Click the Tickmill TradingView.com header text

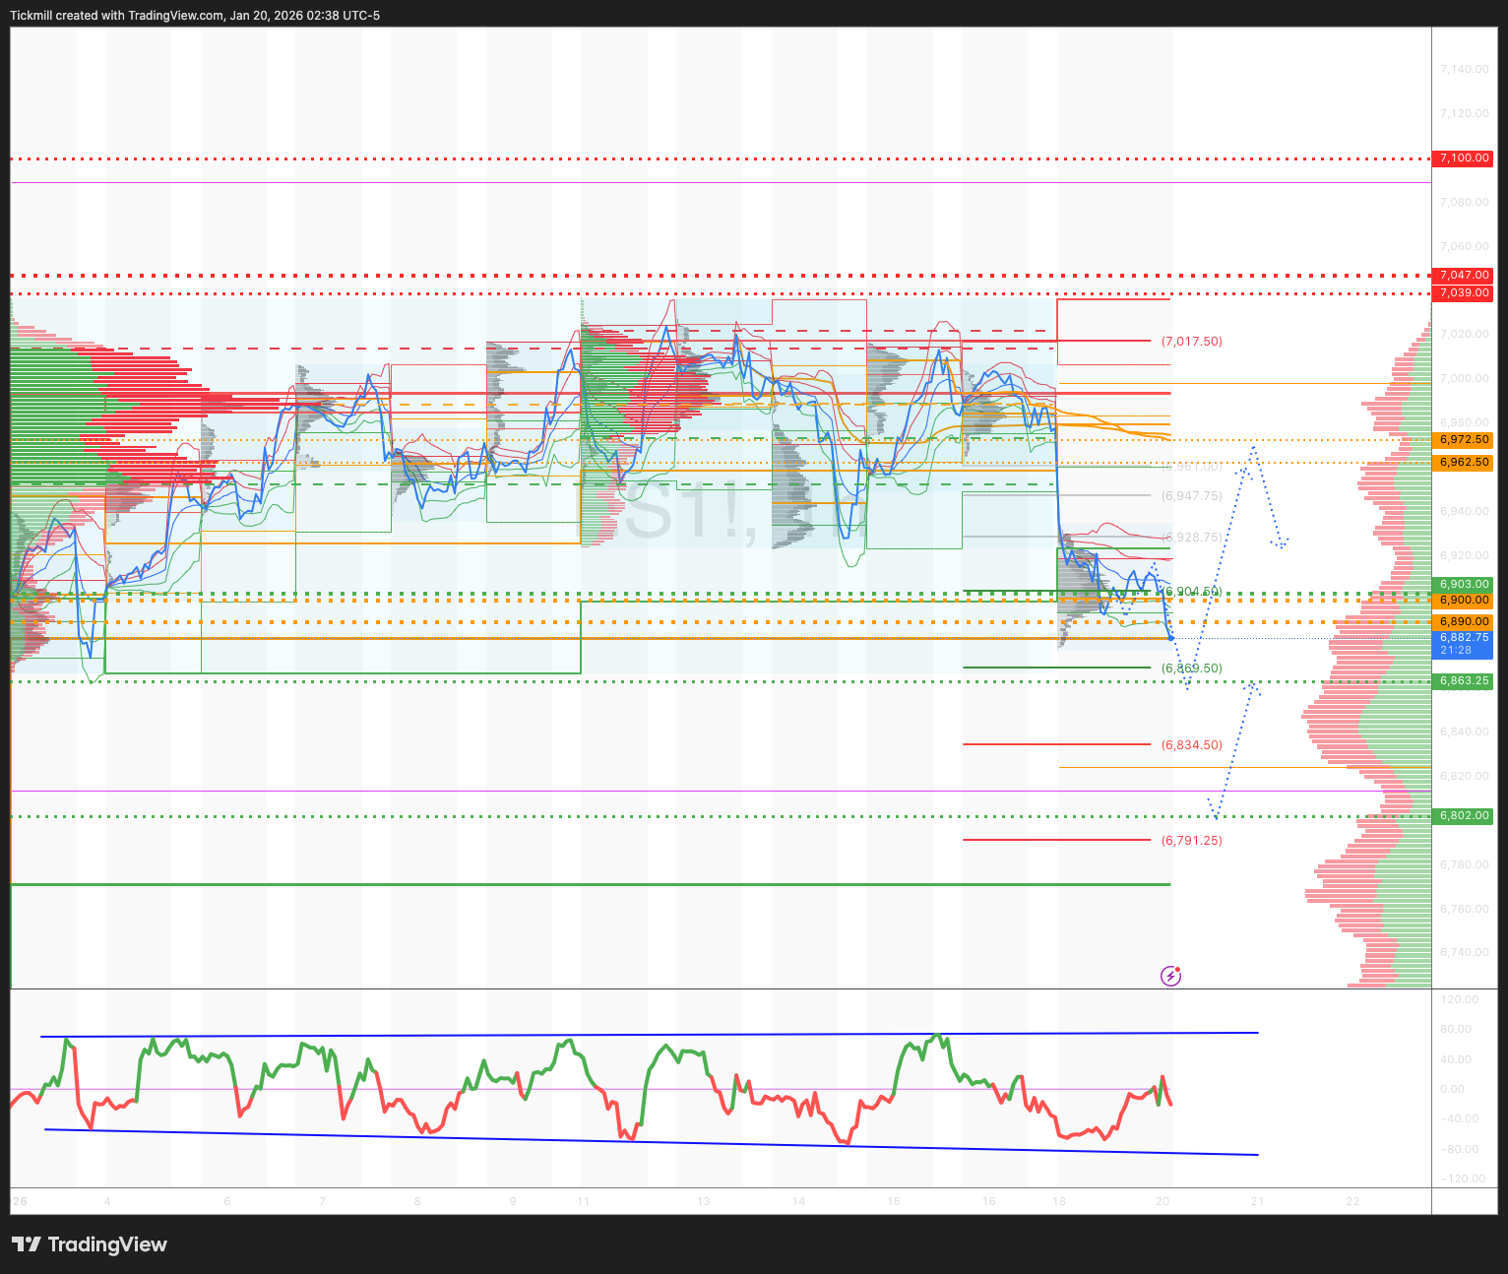pos(195,16)
